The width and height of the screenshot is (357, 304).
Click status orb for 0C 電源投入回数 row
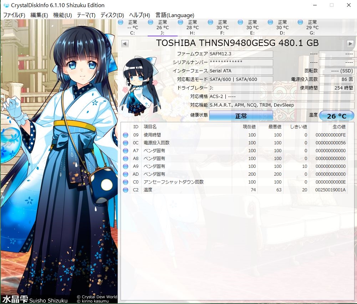126,143
